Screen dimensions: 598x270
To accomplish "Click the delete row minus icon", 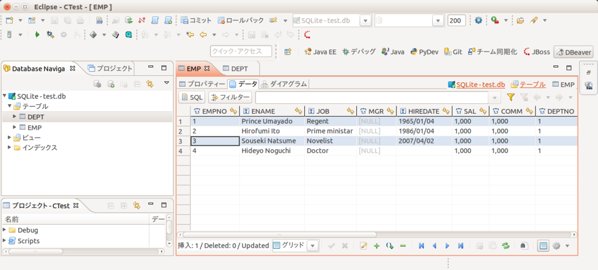I will click(x=403, y=246).
